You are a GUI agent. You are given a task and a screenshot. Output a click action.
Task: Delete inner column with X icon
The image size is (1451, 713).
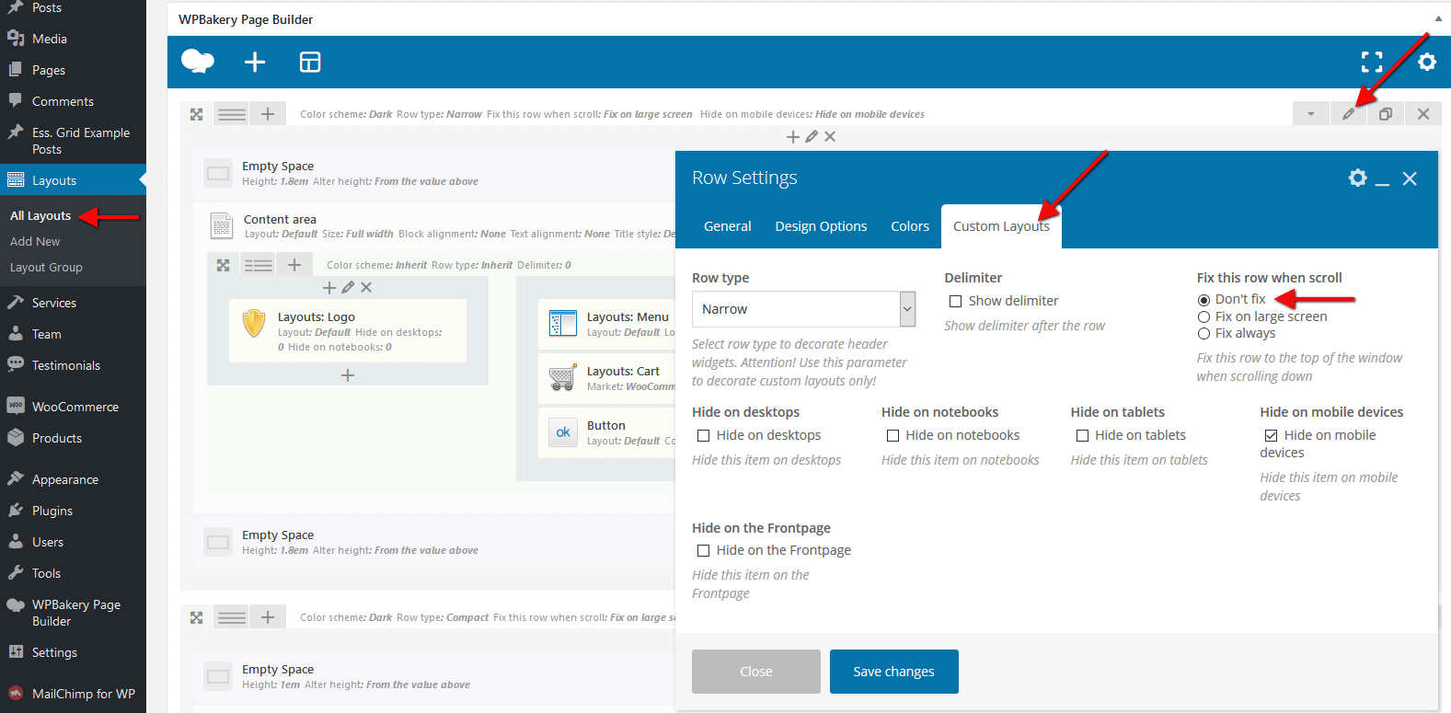click(x=366, y=287)
